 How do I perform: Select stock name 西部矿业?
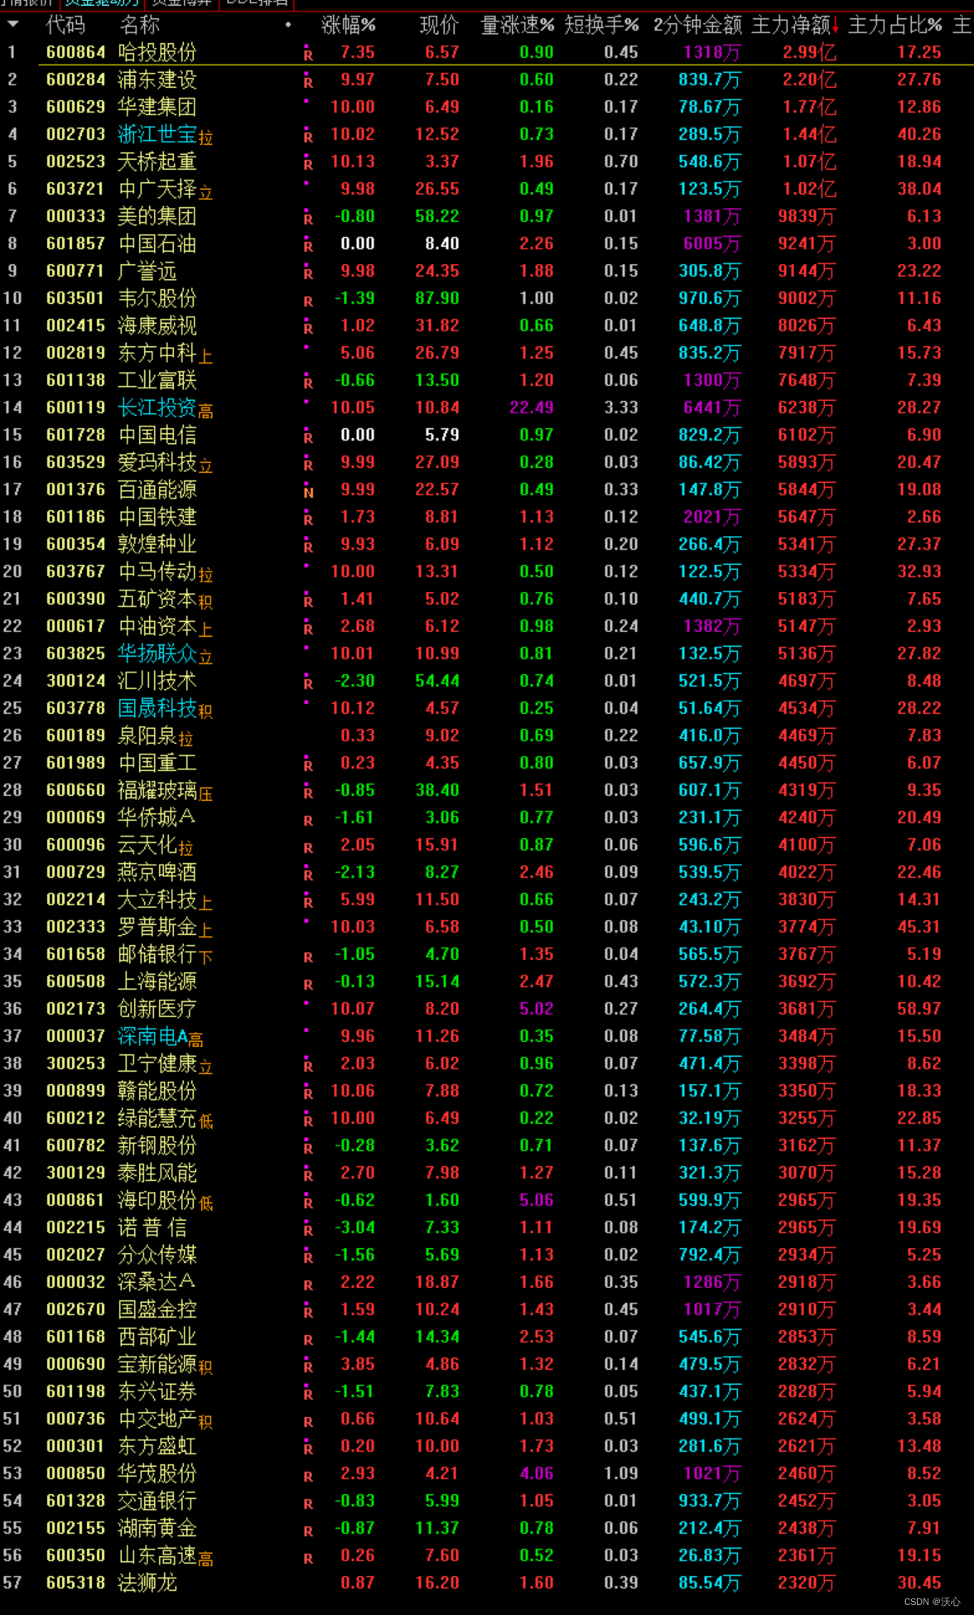(x=157, y=1337)
